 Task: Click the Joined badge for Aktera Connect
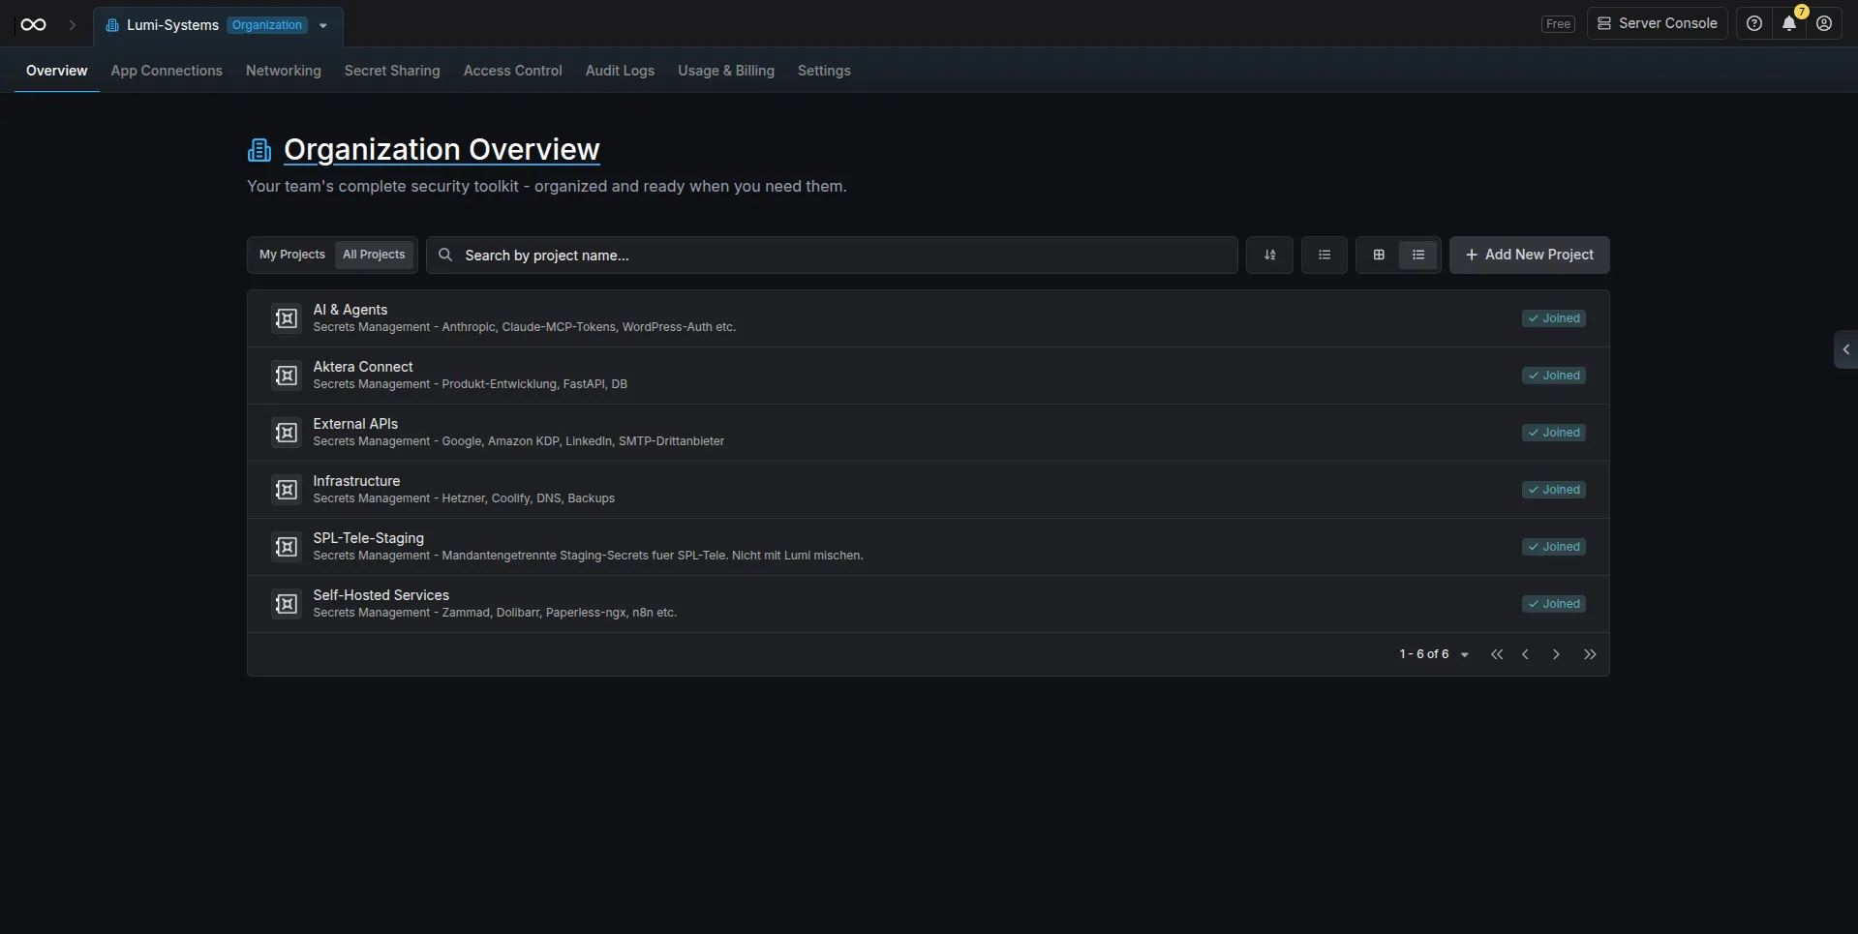coord(1554,376)
